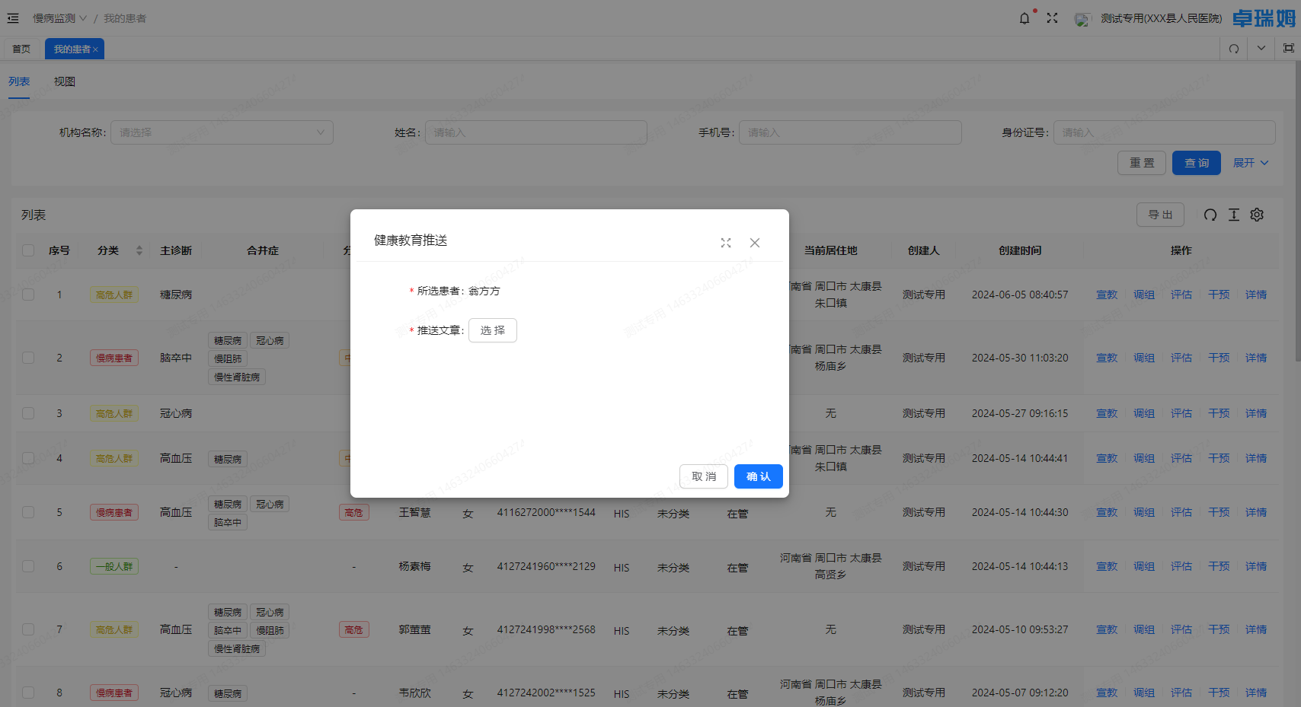This screenshot has height=707, width=1301.
Task: Click 确认 in the dialog
Action: [759, 476]
